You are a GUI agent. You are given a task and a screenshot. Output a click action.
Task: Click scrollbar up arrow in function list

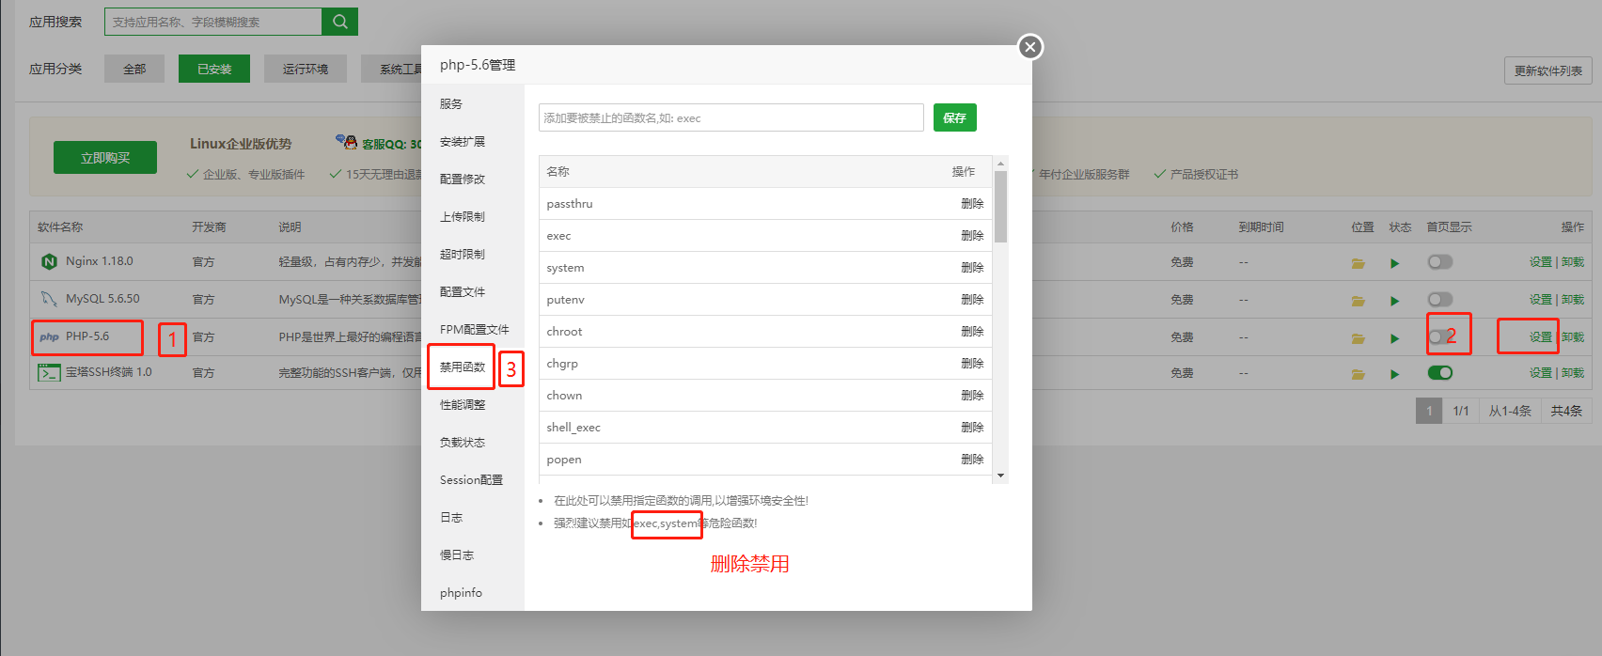click(x=1000, y=163)
